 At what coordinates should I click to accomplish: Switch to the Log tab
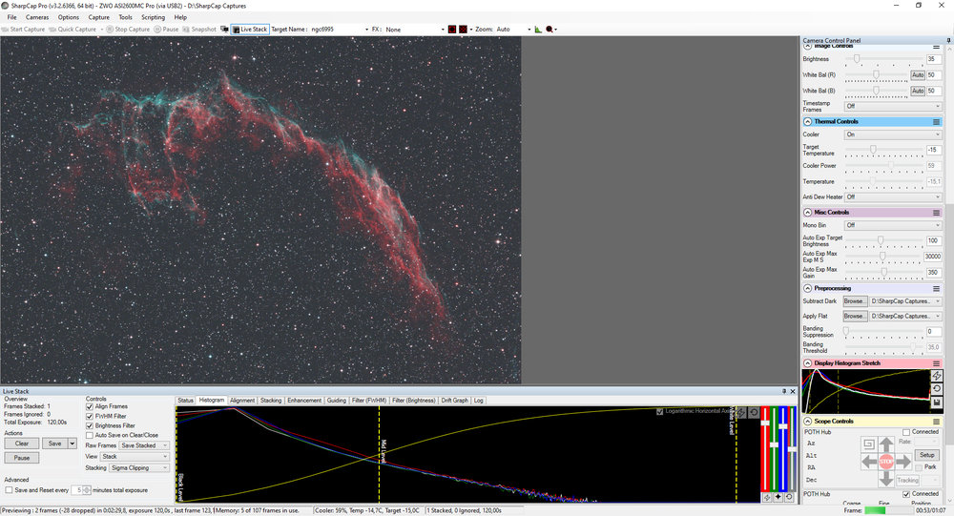pos(478,401)
